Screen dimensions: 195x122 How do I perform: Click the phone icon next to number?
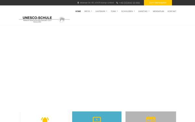(x=117, y=3)
